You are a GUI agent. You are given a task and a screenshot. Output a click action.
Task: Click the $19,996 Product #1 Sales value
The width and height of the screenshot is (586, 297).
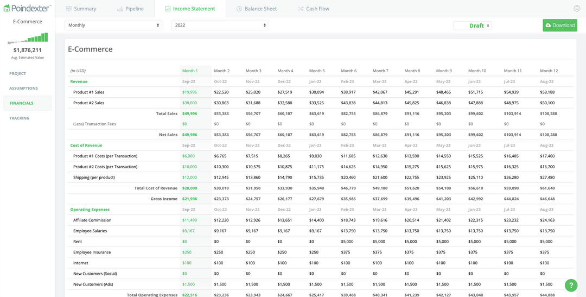tap(189, 92)
